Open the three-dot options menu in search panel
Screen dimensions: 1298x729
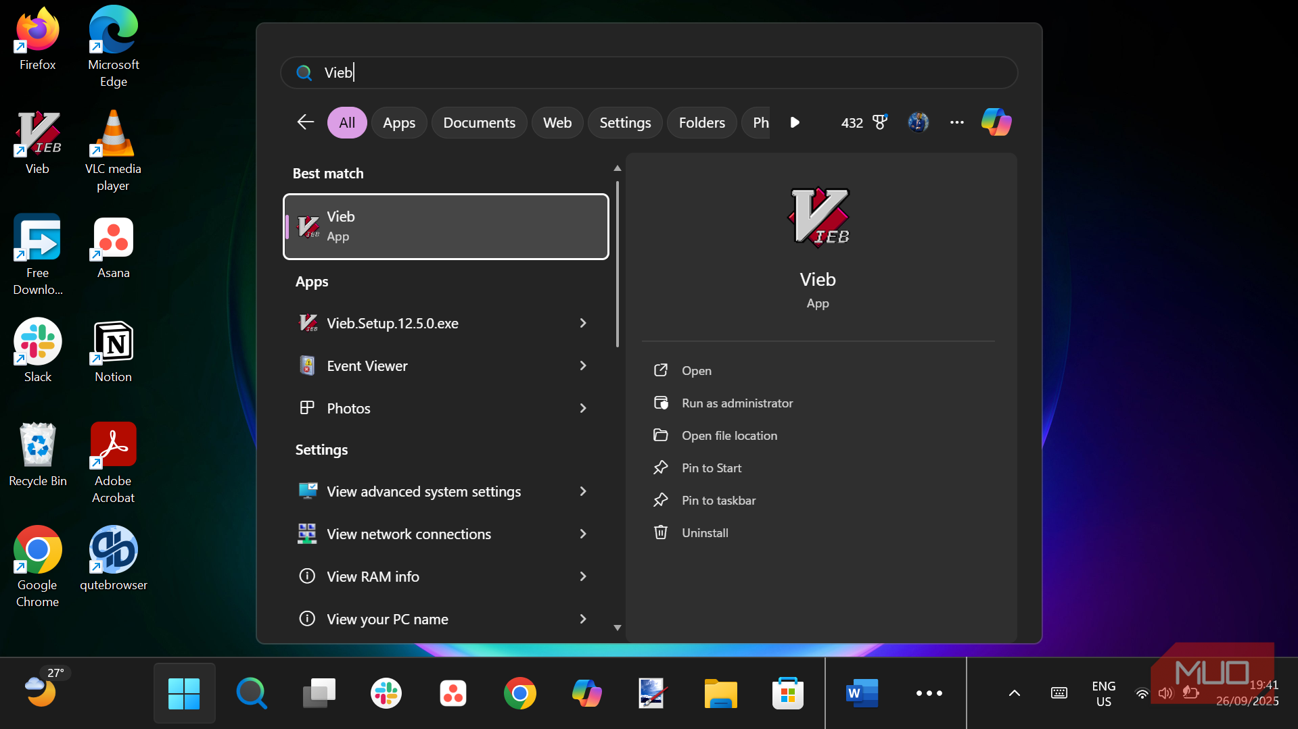(956, 122)
